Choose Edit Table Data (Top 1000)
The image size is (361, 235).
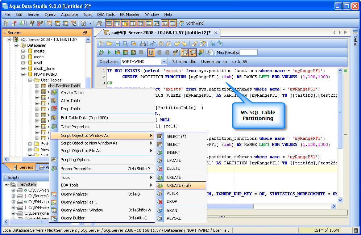pyautogui.click(x=102, y=117)
